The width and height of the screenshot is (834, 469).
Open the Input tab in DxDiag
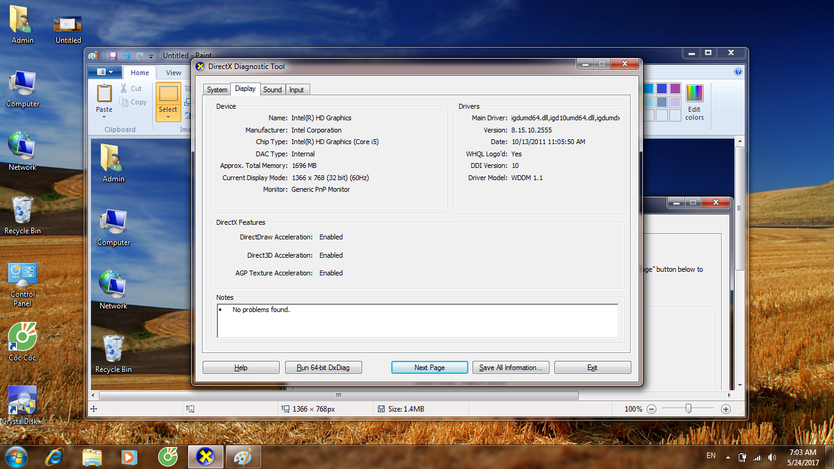point(297,90)
